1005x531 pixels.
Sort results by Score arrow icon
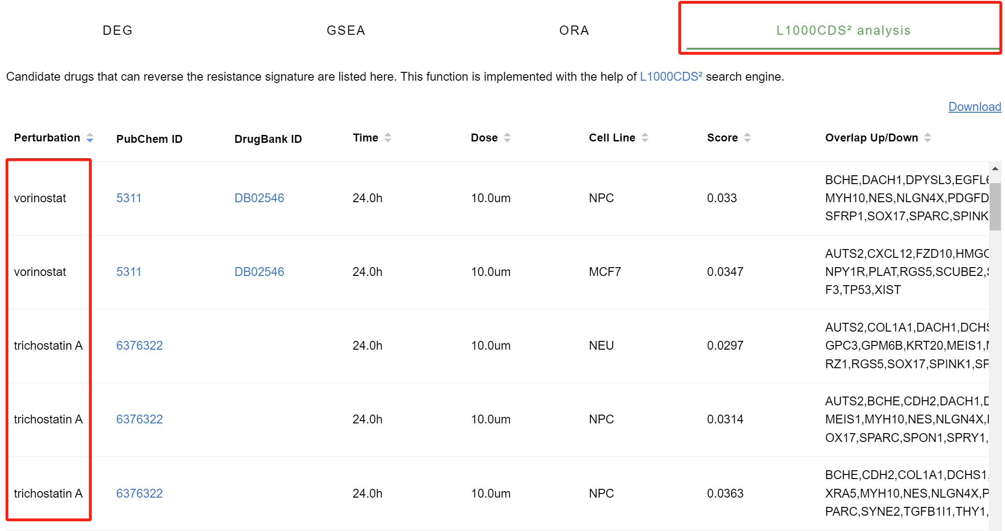(x=747, y=138)
